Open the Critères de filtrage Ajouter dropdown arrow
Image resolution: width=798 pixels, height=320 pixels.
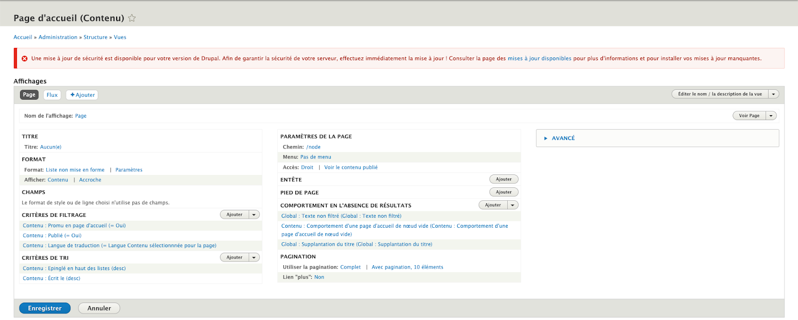[254, 215]
